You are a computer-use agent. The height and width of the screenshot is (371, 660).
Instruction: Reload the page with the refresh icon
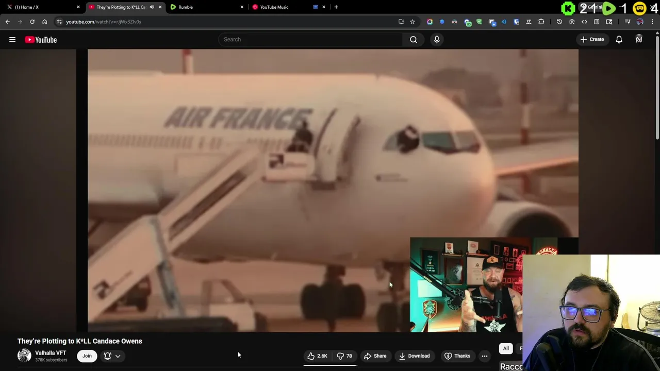(x=32, y=22)
